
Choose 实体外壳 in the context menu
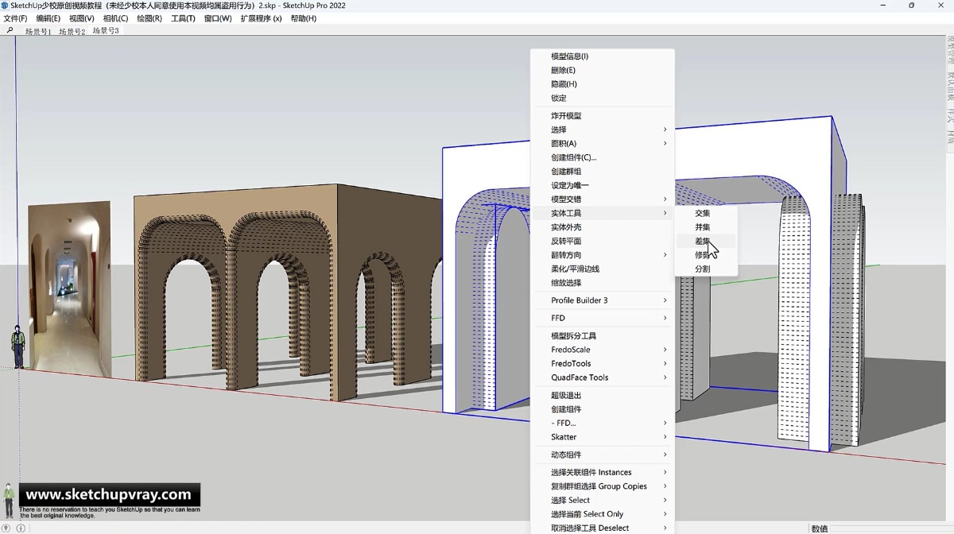pos(602,227)
